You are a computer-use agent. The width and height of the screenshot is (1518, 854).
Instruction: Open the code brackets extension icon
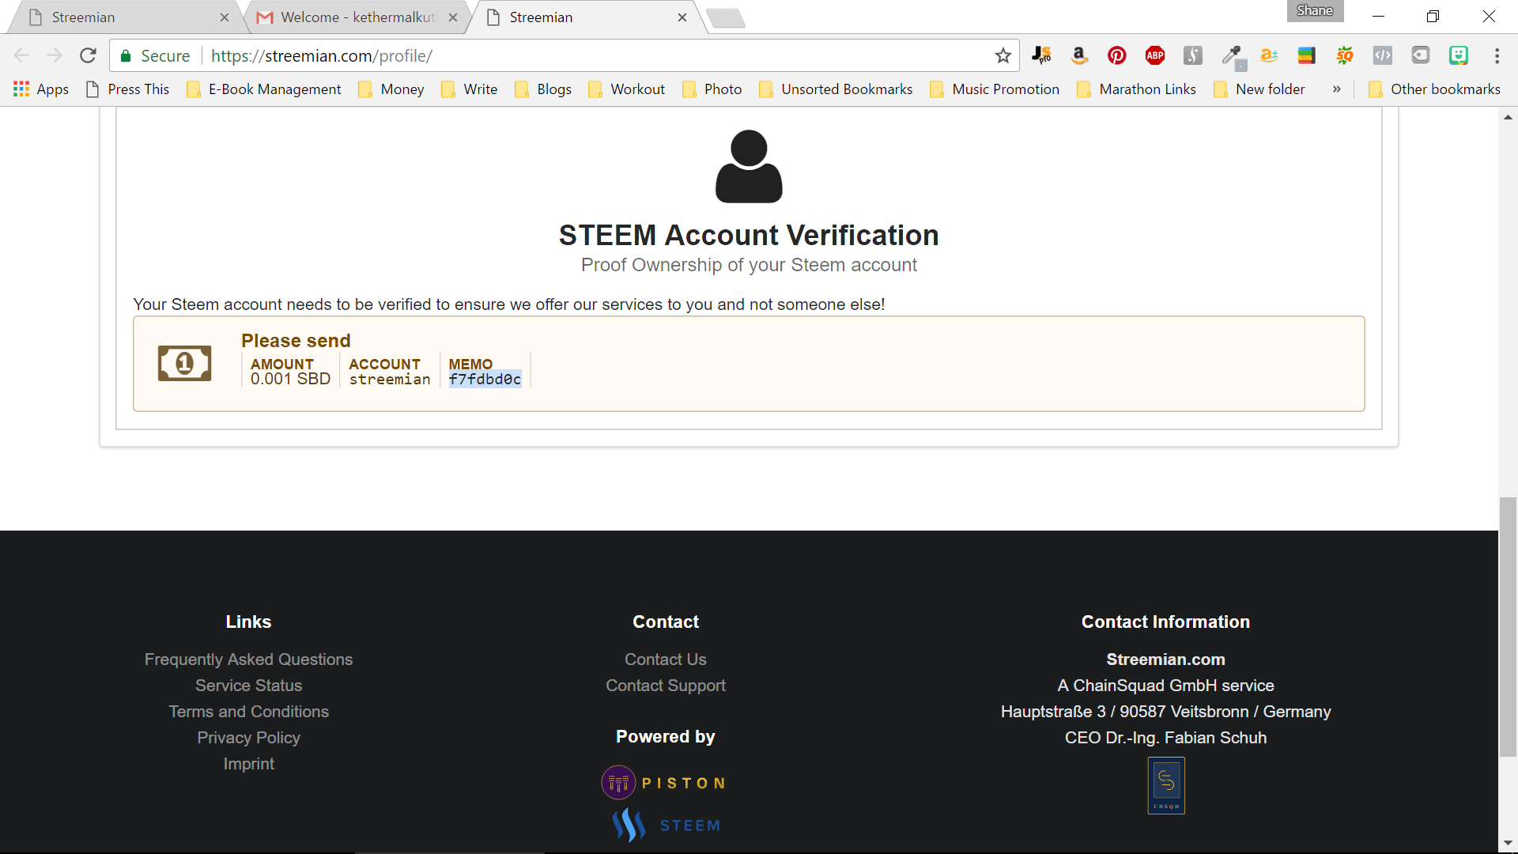pyautogui.click(x=1382, y=55)
